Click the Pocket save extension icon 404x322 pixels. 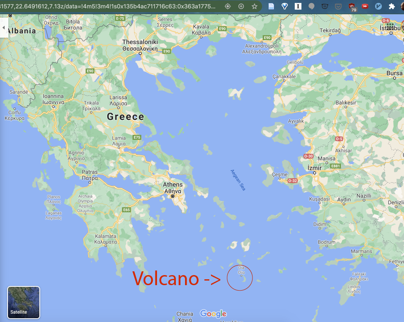click(x=338, y=6)
